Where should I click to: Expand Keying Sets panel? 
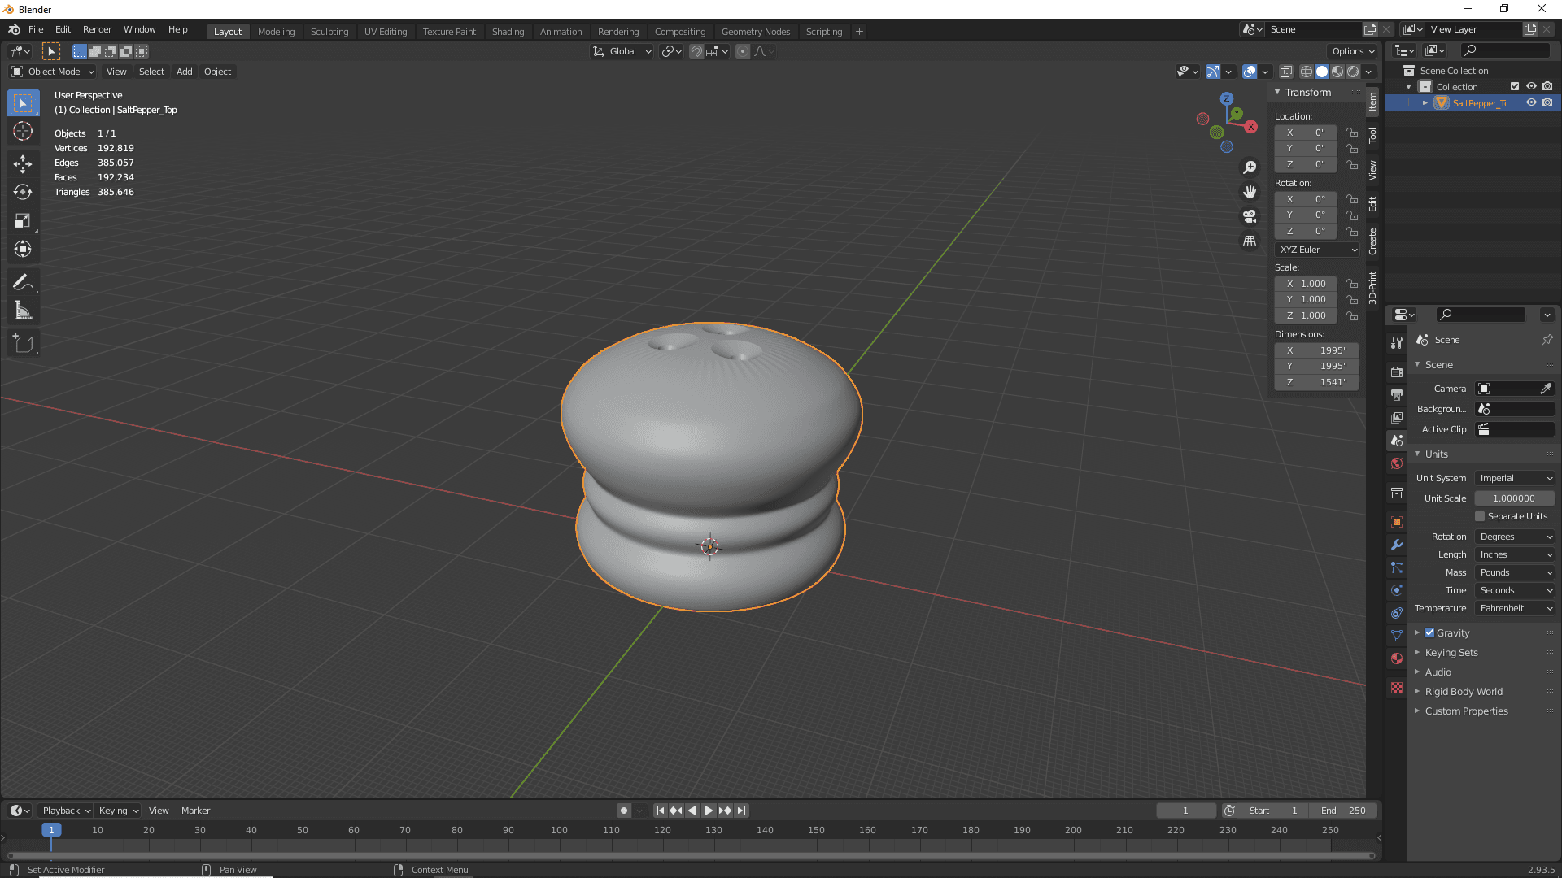click(1451, 652)
